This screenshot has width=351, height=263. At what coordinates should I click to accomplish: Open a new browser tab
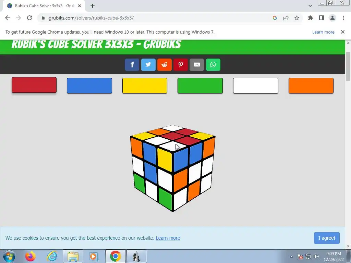click(x=93, y=6)
